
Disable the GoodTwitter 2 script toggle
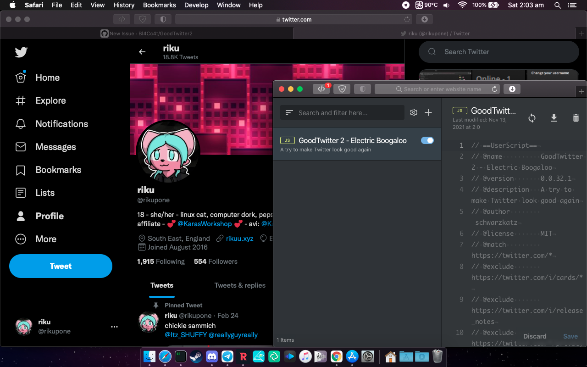point(427,140)
